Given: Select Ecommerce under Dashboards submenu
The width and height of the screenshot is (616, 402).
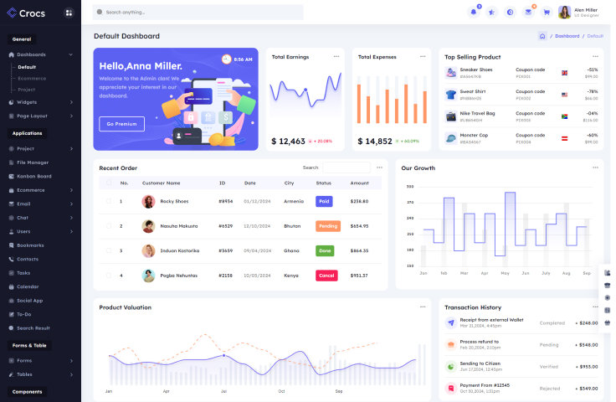Looking at the screenshot, I should click(32, 78).
